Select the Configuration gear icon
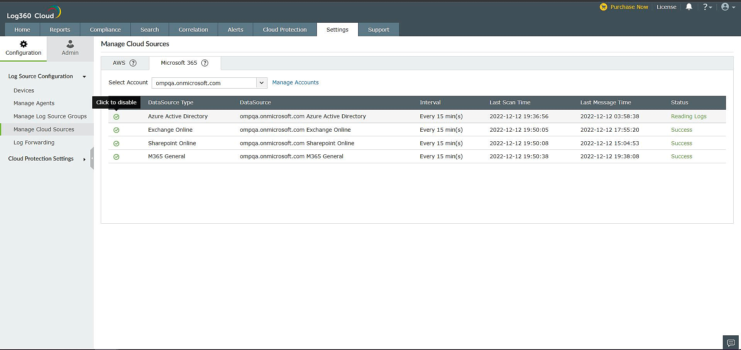Screen dimensions: 741x350 tap(24, 44)
